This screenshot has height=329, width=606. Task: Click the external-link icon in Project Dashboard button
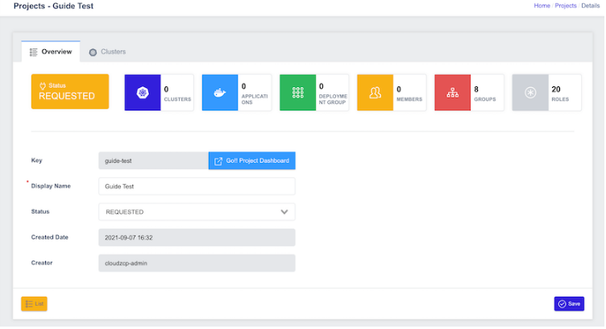[218, 161]
